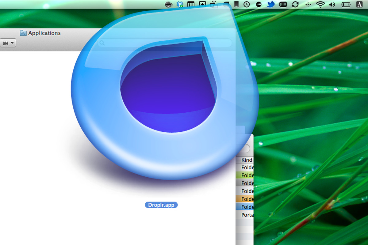Image resolution: width=368 pixels, height=245 pixels.
Task: Open the display mirroring menu bar icon
Action: click(214, 4)
